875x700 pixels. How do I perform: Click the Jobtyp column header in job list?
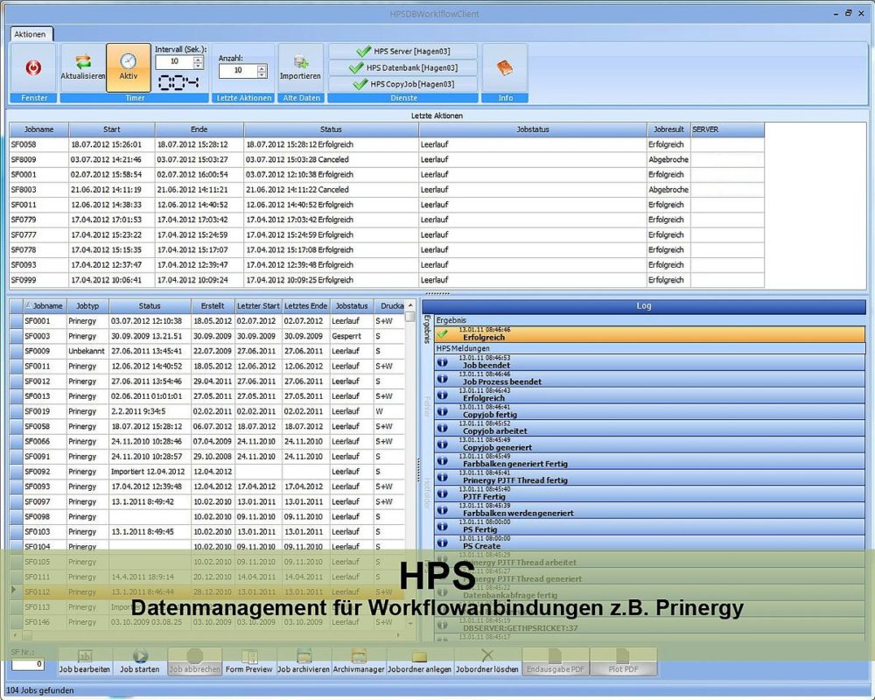click(x=87, y=306)
